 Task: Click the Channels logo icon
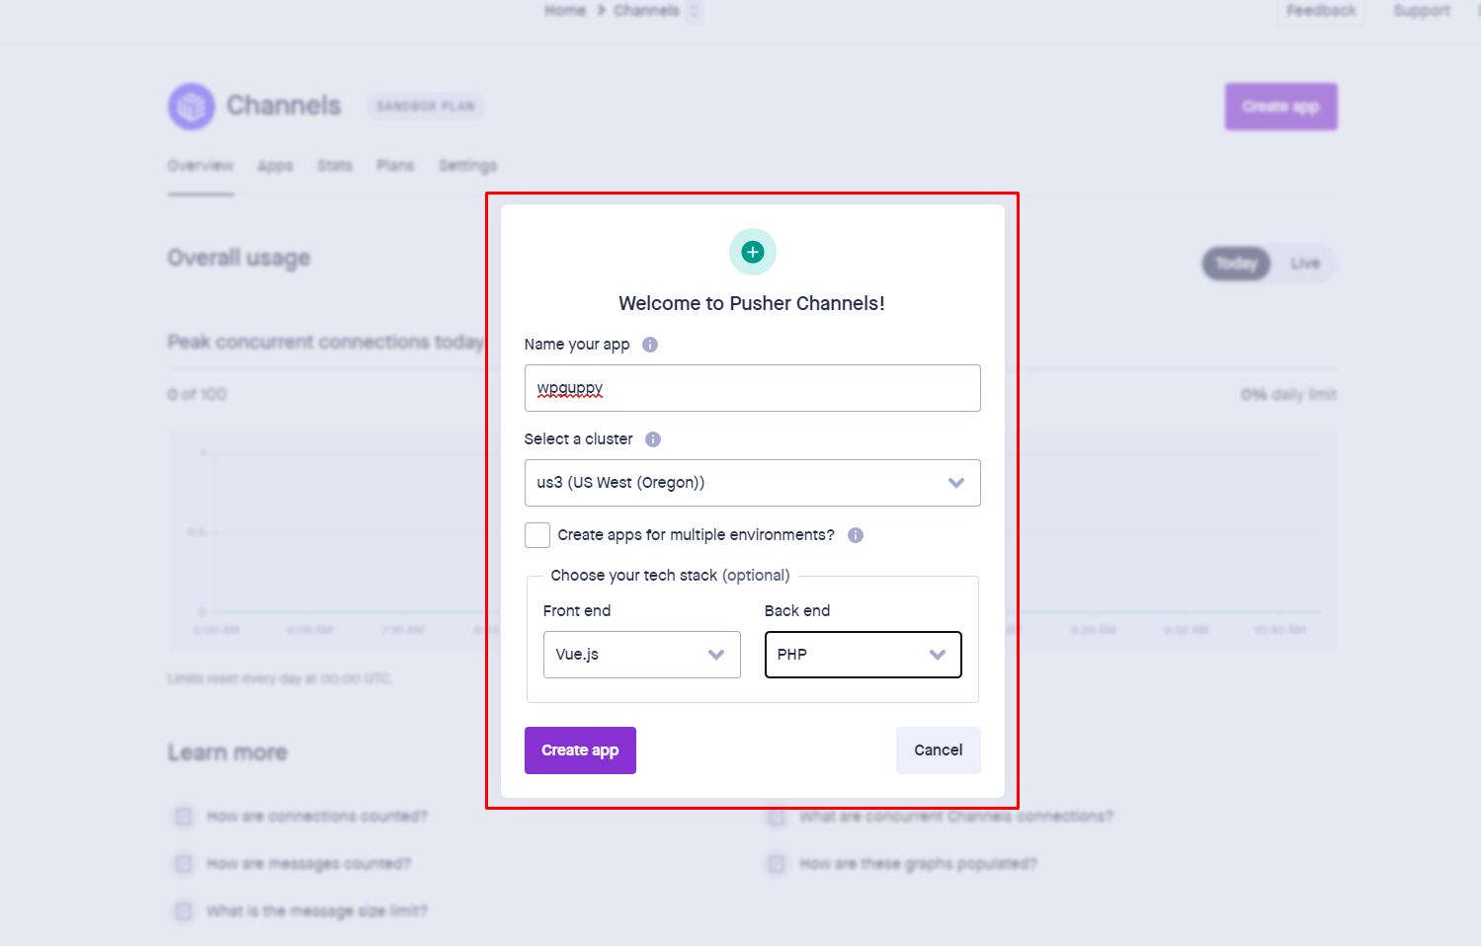coord(192,106)
